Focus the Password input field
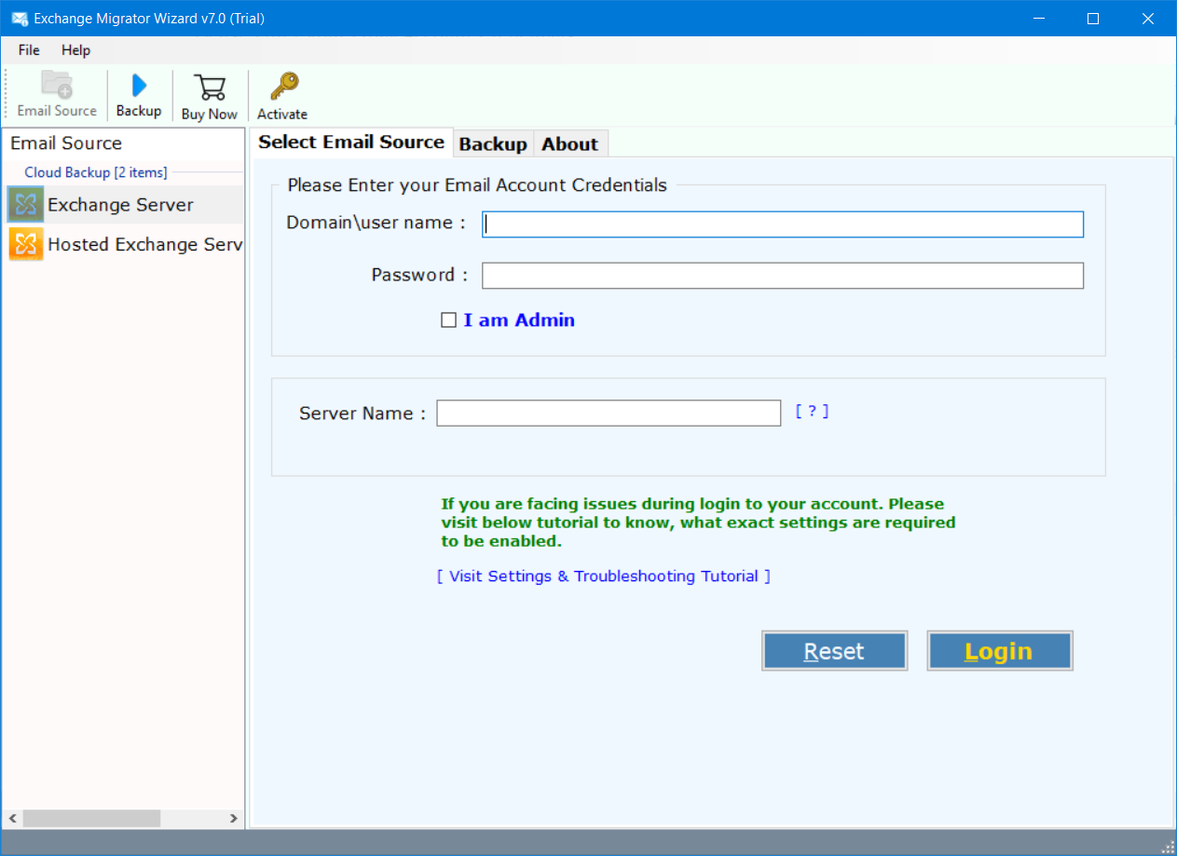The height and width of the screenshot is (856, 1177). click(783, 276)
